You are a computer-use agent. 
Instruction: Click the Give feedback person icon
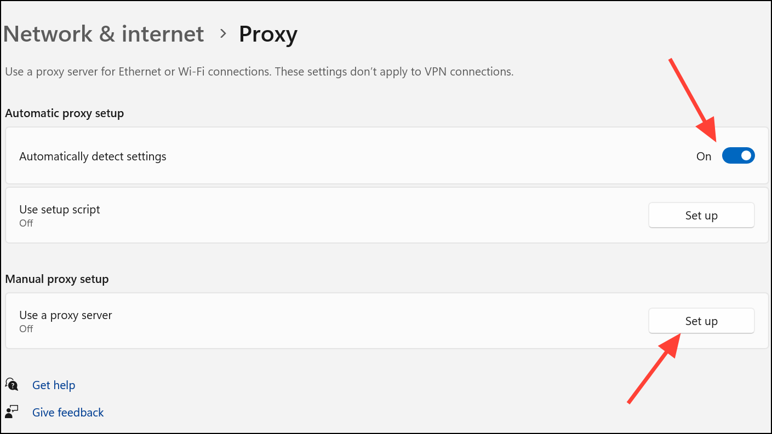click(12, 412)
